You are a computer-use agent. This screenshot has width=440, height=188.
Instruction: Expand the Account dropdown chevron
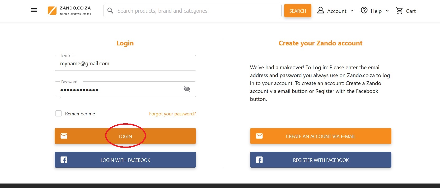point(352,11)
